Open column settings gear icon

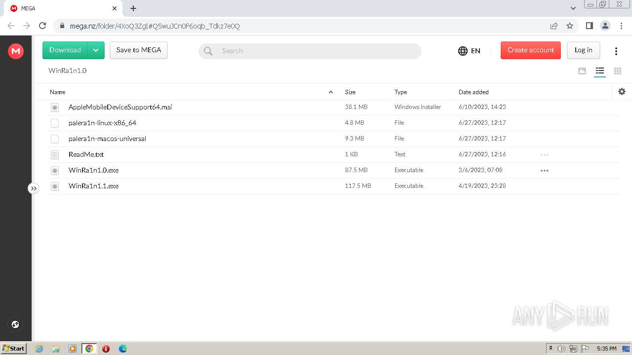pyautogui.click(x=622, y=91)
